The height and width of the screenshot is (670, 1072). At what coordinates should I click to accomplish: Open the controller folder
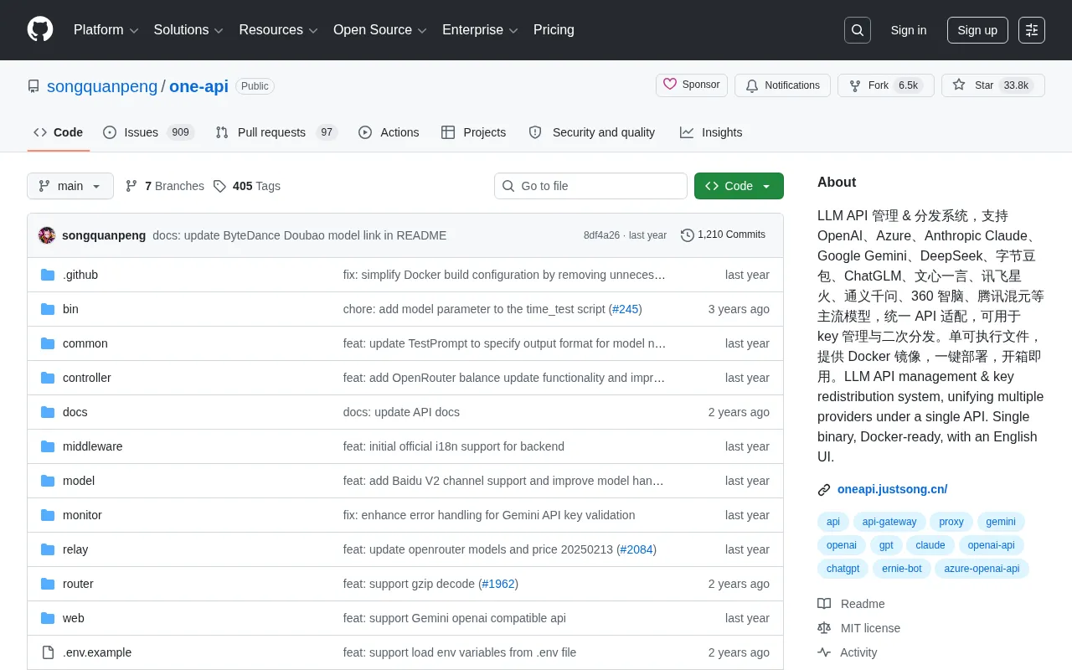click(87, 378)
